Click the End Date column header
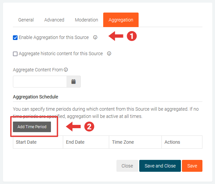 point(75,142)
